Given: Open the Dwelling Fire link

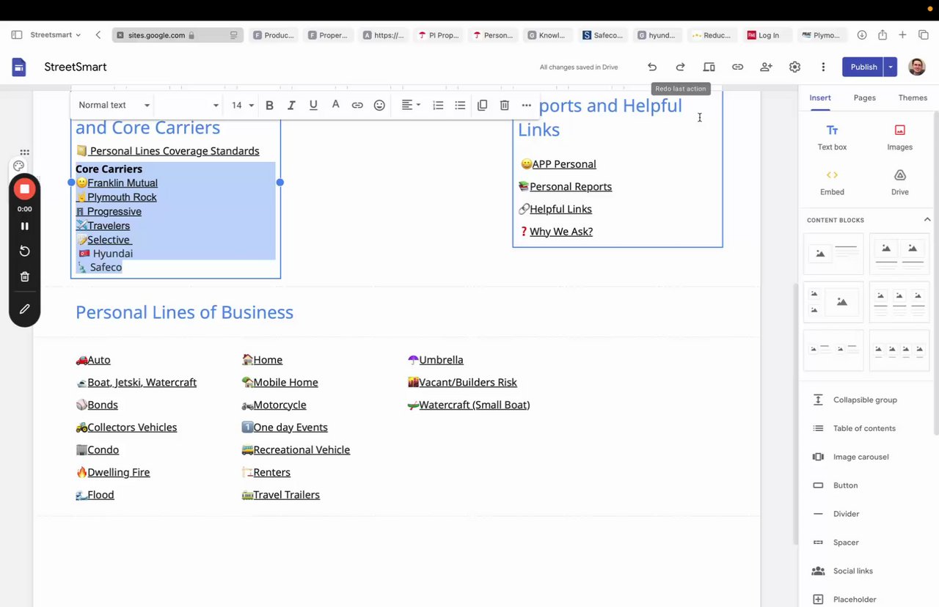Looking at the screenshot, I should [119, 473].
